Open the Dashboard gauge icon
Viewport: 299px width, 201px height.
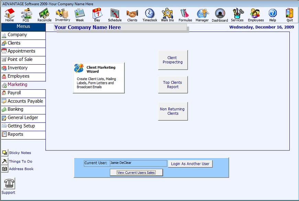click(220, 15)
